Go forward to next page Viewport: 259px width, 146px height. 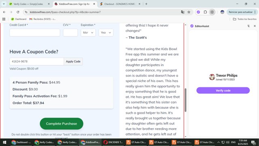pos(11,12)
